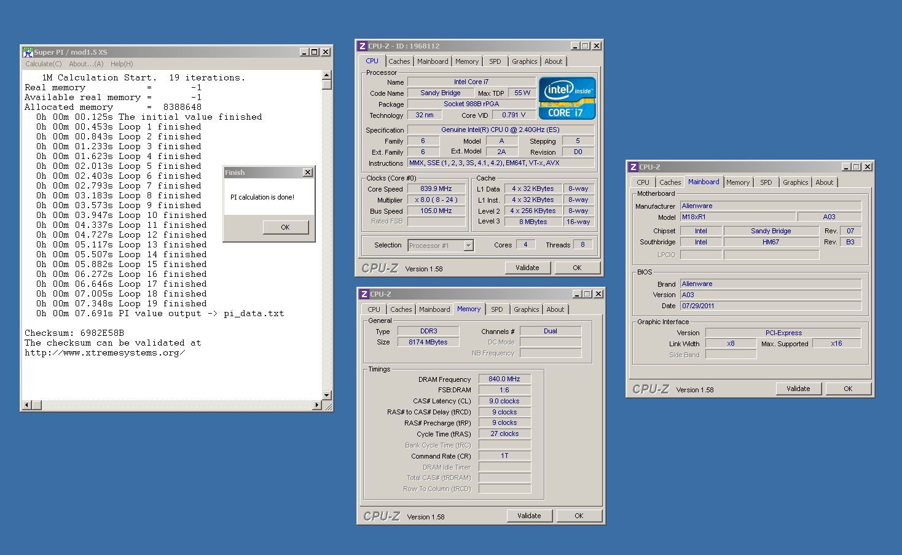Viewport: 902px width, 555px height.
Task: Select the CPU tab in CPU-Z ID window
Action: [x=372, y=61]
